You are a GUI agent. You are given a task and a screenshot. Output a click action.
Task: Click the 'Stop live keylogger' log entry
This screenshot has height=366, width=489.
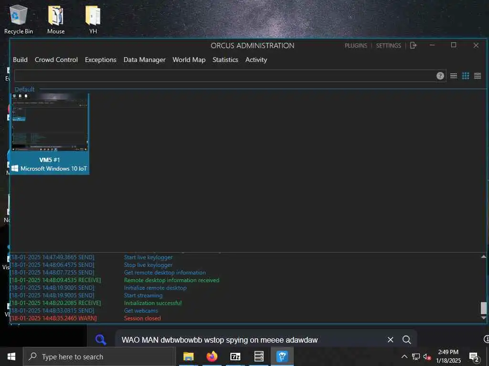(148, 265)
